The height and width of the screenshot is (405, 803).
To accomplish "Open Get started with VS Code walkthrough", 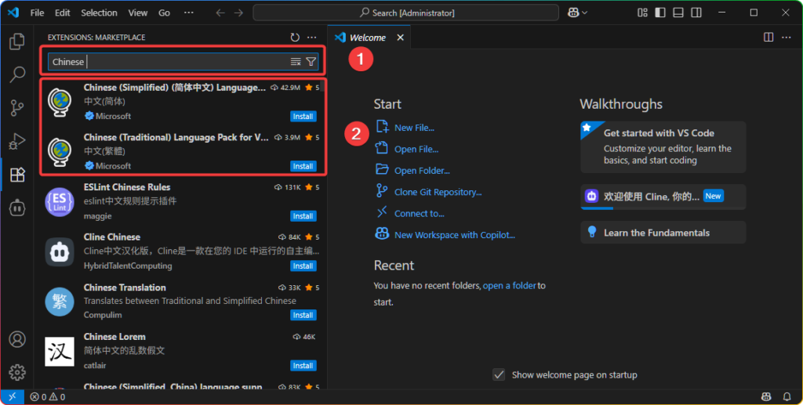I will [663, 146].
